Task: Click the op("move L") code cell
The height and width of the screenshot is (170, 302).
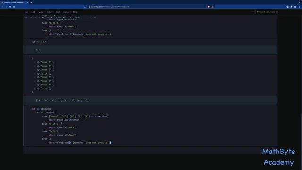Action: coord(150,42)
